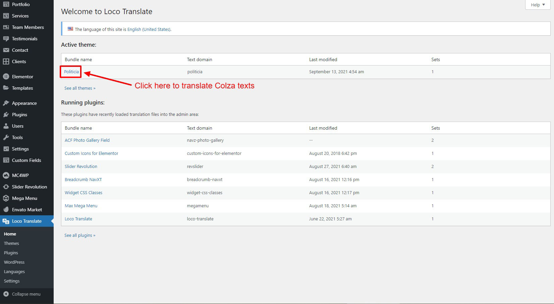Click the Contact envelope icon
Image resolution: width=554 pixels, height=304 pixels.
(6, 50)
